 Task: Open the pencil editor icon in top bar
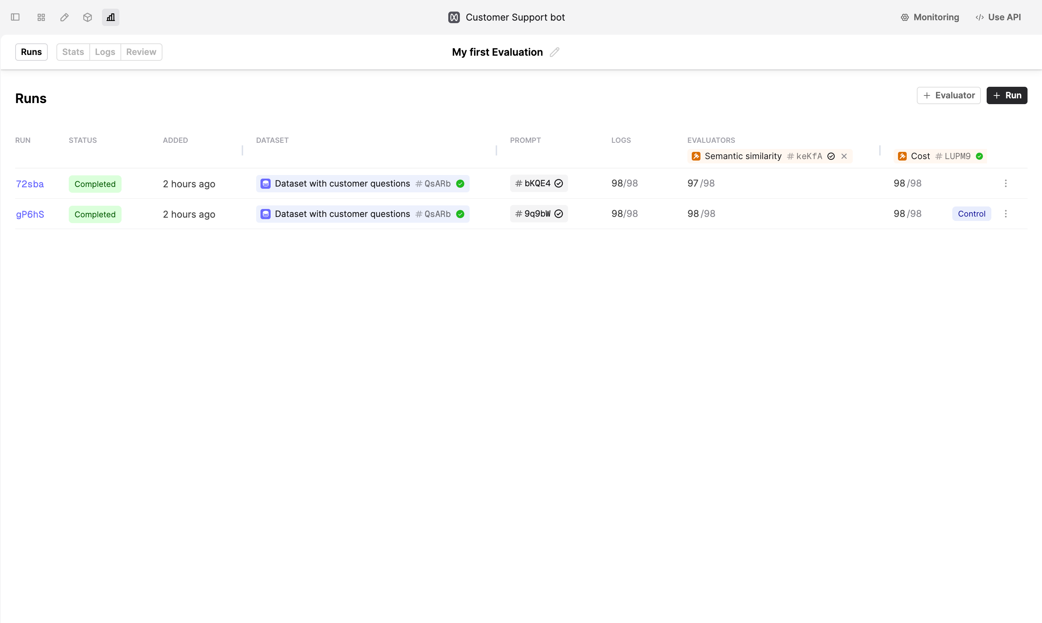coord(64,17)
